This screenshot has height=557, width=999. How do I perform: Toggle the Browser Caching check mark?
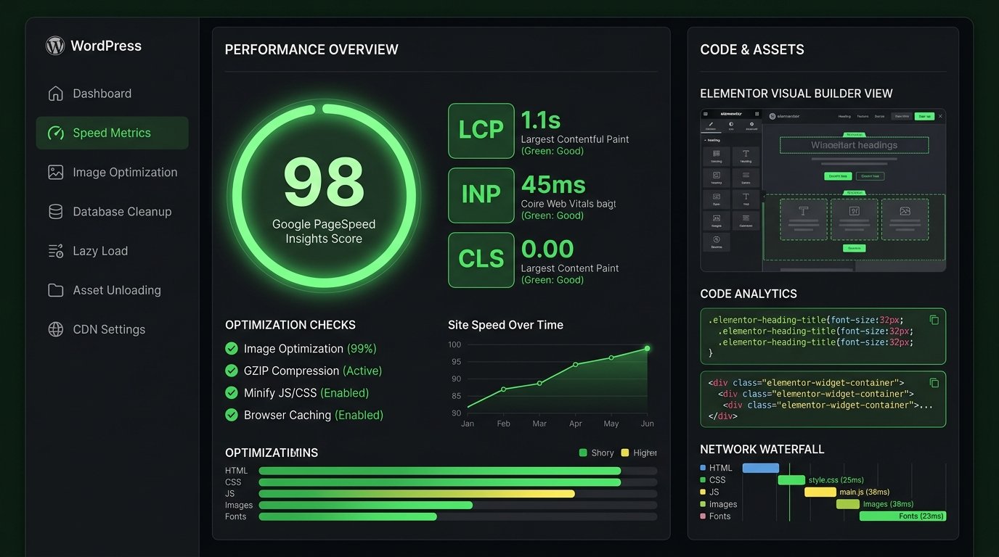pos(232,415)
